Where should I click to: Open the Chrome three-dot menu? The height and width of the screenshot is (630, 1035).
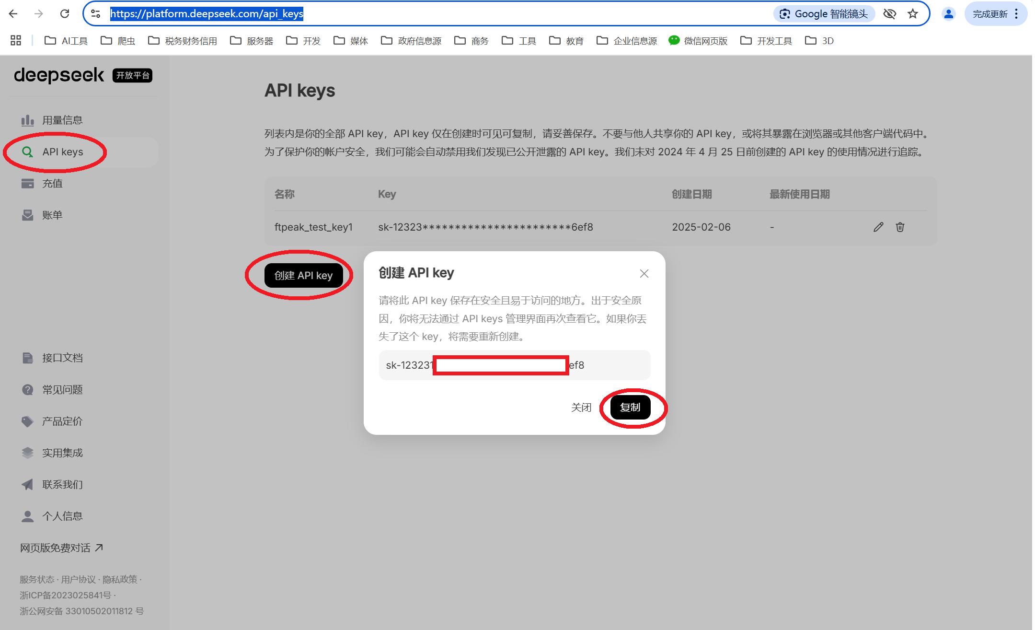[1016, 14]
